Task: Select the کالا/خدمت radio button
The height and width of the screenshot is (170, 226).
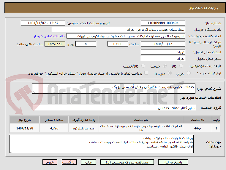Action: (x=143, y=66)
